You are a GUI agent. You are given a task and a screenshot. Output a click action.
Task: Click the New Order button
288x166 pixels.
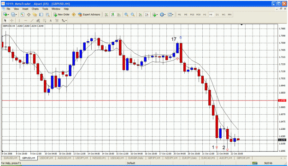click(61, 14)
